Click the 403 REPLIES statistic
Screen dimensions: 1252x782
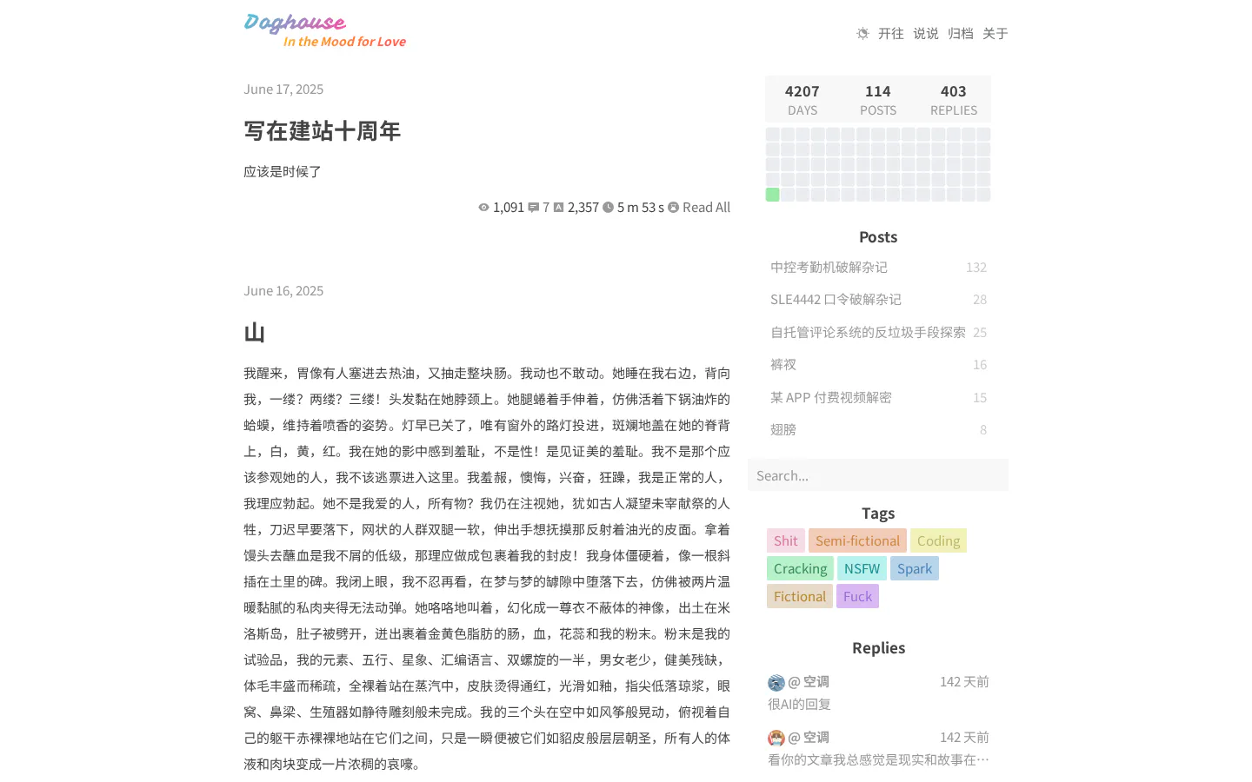(x=954, y=100)
